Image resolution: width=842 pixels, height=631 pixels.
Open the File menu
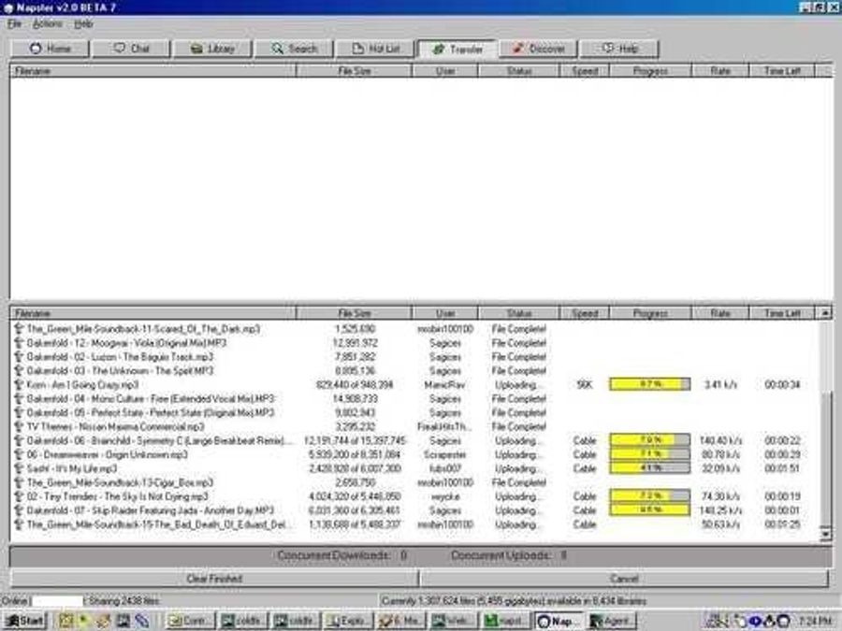(x=14, y=23)
